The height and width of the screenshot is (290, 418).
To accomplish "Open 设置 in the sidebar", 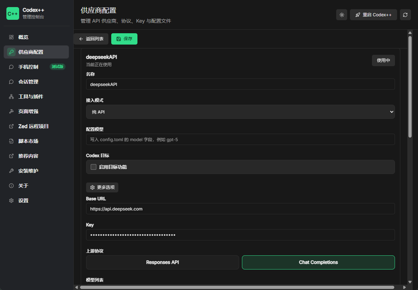I will (x=36, y=201).
